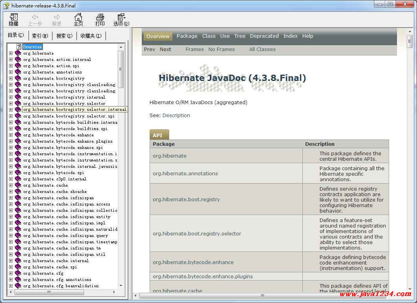417x303 pixels.
Task: Click the tree panel's vertical scrollbar thumb
Action: coord(121,69)
